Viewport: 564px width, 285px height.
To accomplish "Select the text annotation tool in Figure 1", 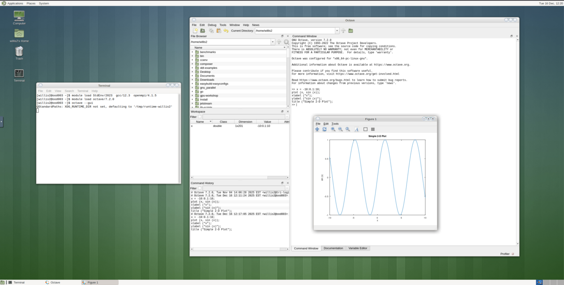I will click(x=357, y=129).
